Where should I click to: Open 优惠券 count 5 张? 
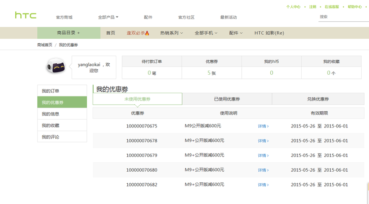click(212, 73)
